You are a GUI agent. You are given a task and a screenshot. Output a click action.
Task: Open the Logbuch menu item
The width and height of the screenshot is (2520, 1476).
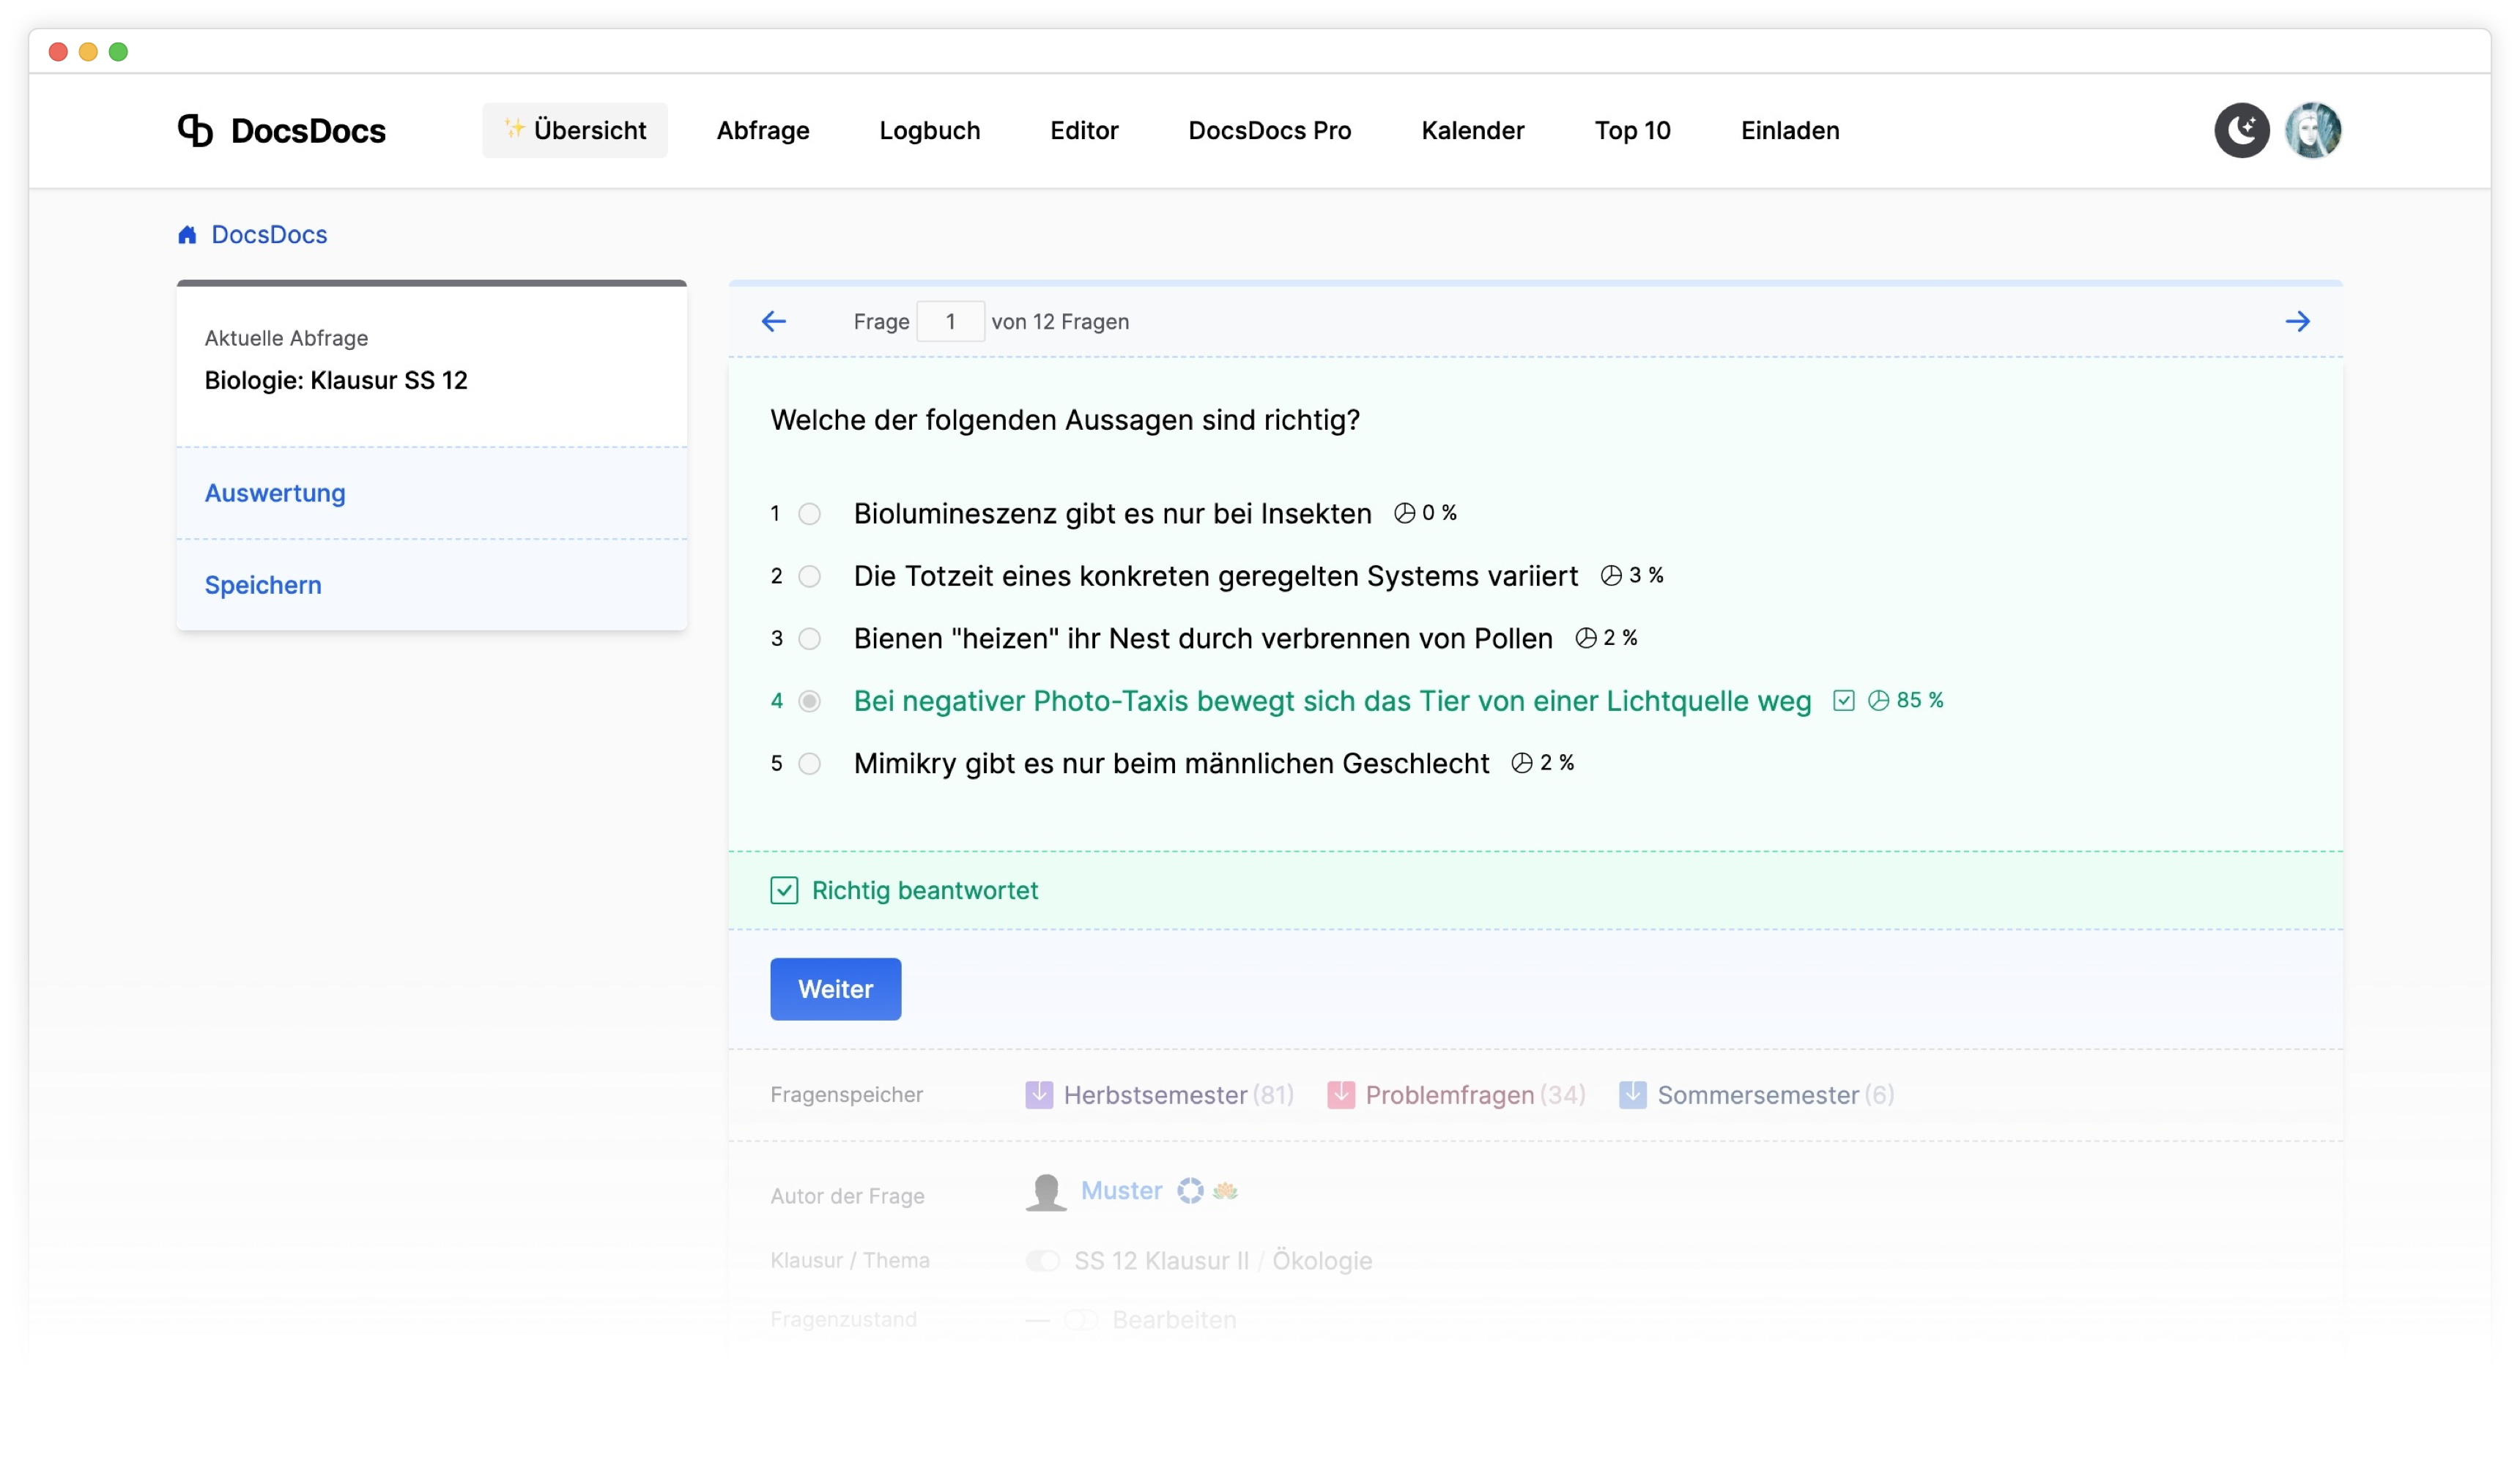click(929, 130)
